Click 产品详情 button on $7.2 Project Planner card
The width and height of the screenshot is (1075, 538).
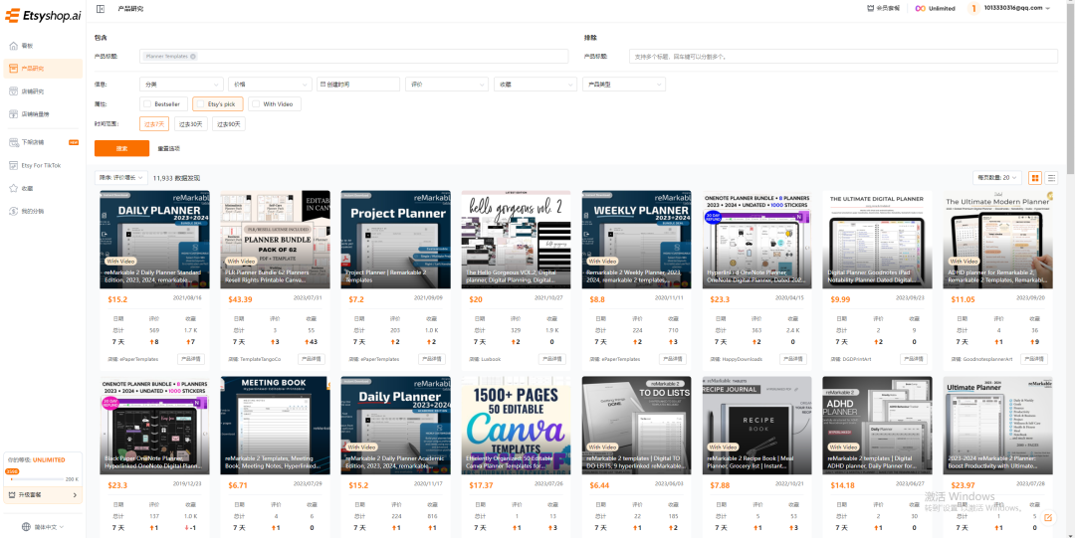coord(432,358)
